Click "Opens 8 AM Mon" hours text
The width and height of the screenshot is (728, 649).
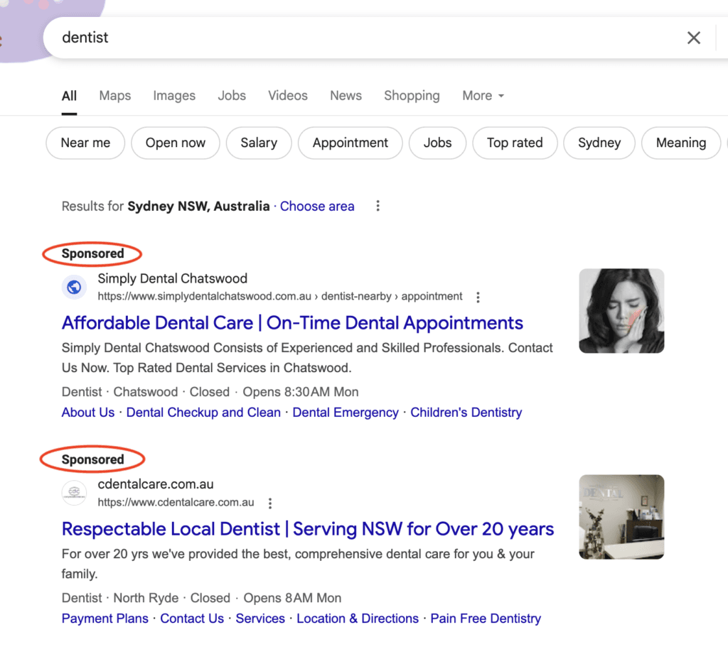pos(292,598)
